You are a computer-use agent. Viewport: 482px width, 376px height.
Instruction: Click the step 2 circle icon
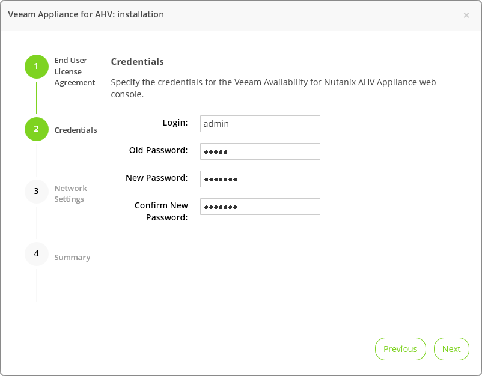(36, 129)
